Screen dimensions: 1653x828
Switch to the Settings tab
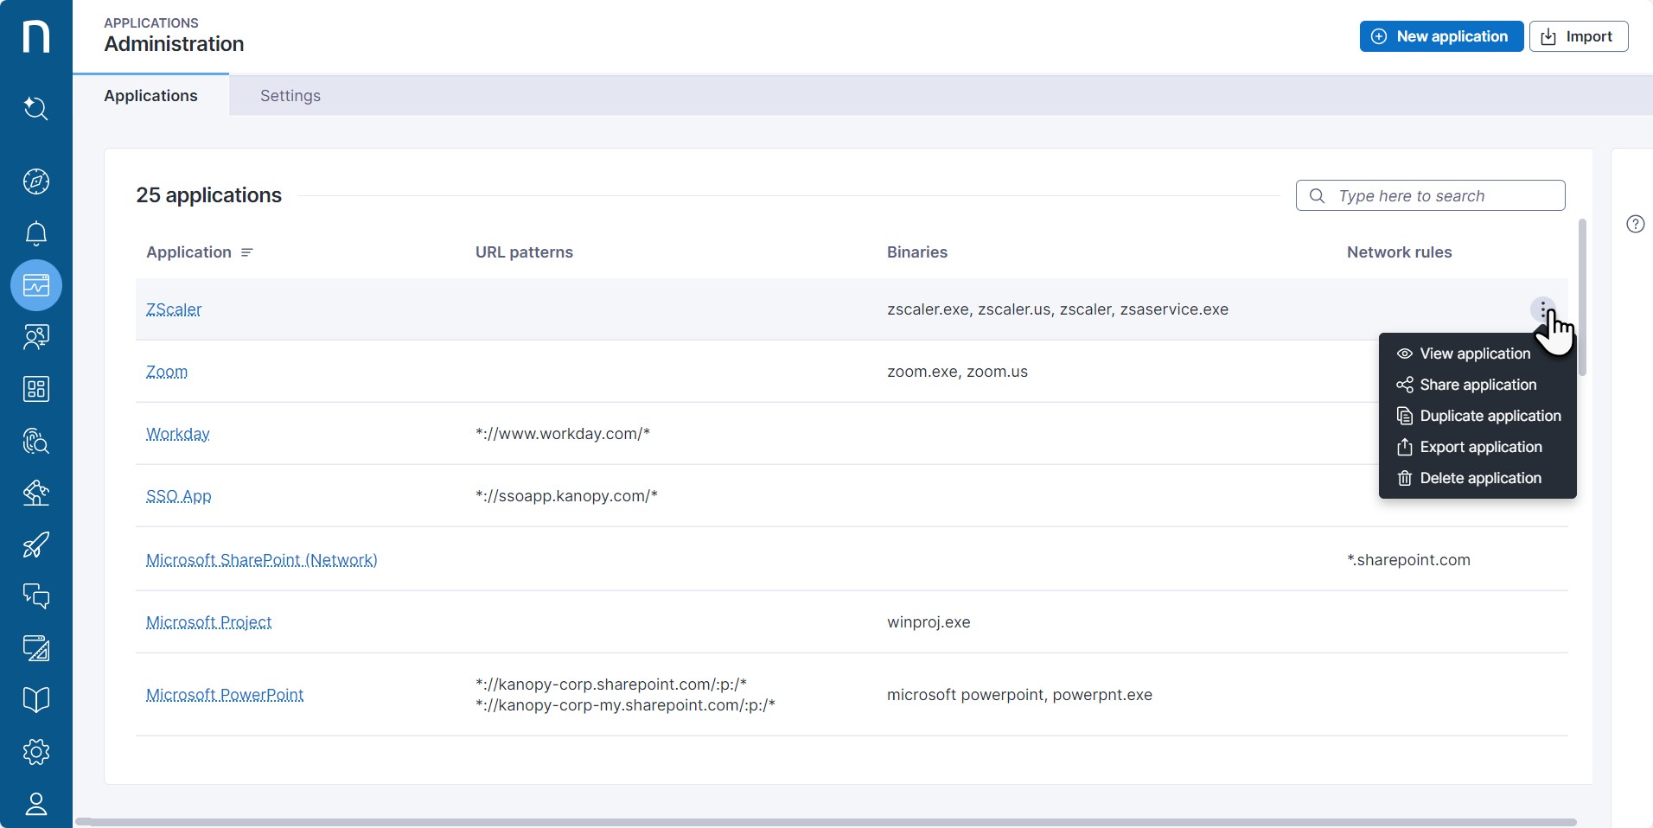[x=290, y=95]
